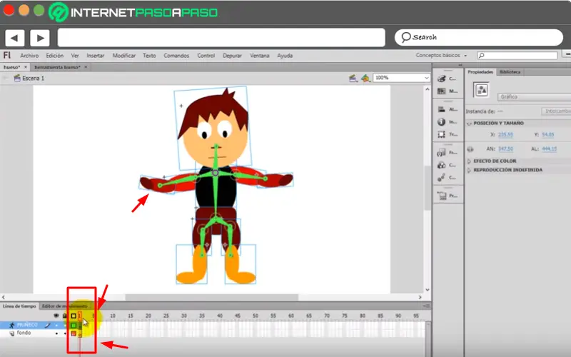
Task: Toggle outlines for all layers
Action: (74, 316)
